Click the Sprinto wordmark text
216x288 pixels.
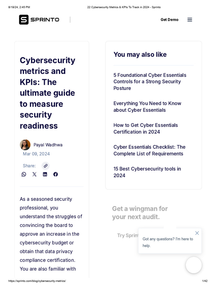pyautogui.click(x=45, y=20)
